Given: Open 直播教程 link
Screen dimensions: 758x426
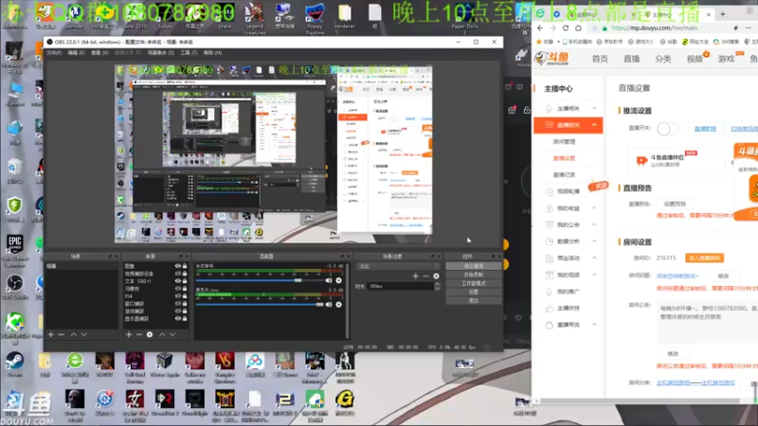Looking at the screenshot, I should click(x=705, y=129).
